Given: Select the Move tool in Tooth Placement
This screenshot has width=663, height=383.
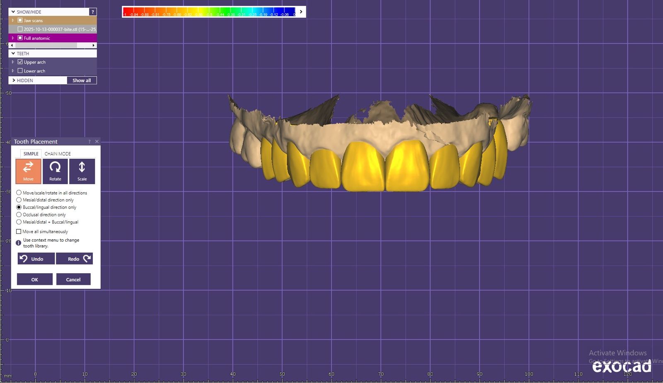Looking at the screenshot, I should coord(28,171).
